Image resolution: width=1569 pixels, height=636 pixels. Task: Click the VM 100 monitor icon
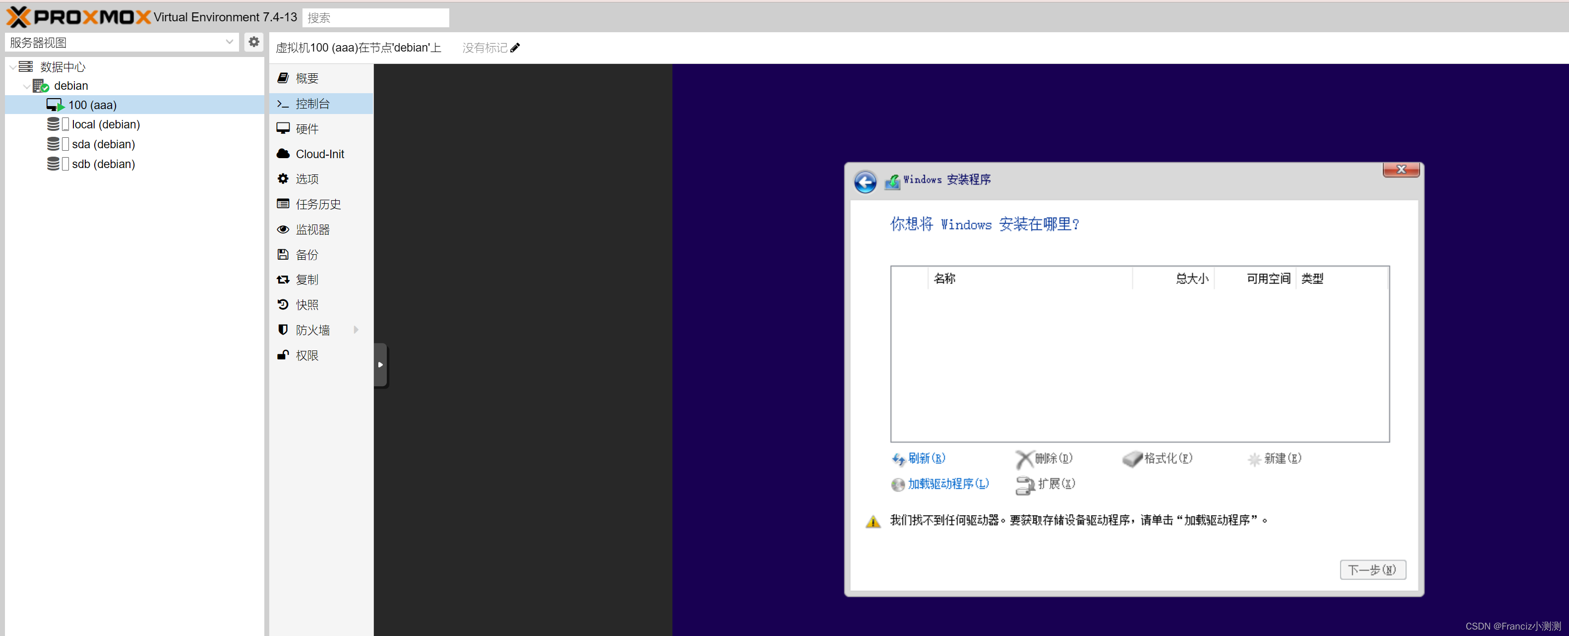coord(56,105)
